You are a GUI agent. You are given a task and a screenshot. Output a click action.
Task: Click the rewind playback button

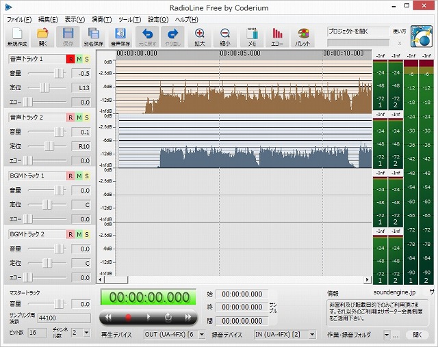108,317
